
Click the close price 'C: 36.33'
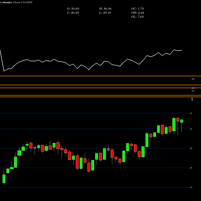[x=73, y=13]
